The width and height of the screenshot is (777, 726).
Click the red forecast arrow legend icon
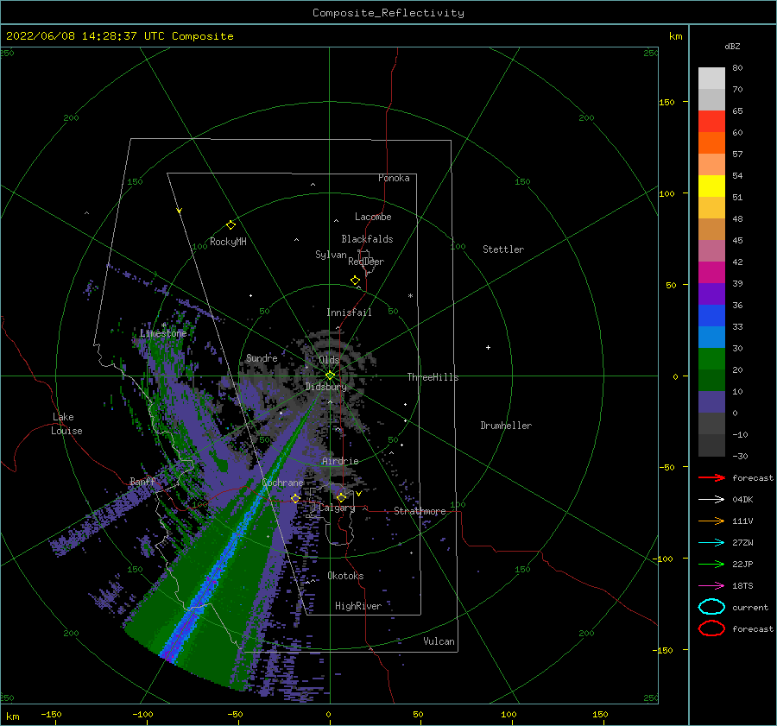(711, 477)
